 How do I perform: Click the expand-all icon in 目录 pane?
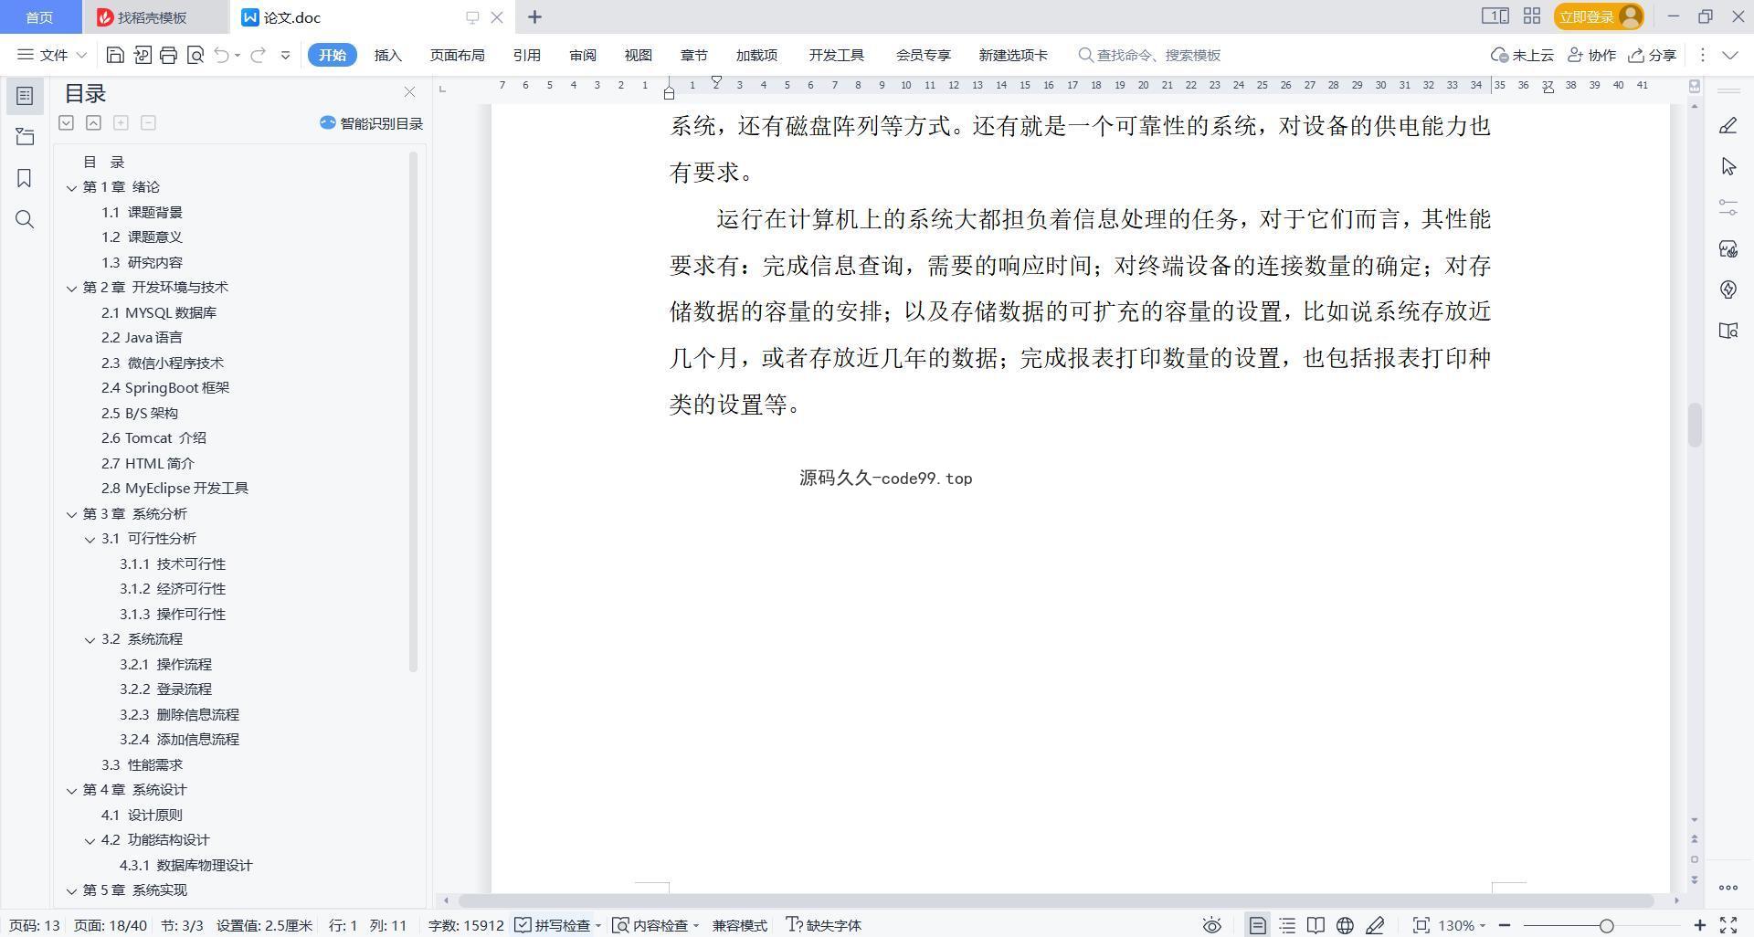pyautogui.click(x=66, y=122)
